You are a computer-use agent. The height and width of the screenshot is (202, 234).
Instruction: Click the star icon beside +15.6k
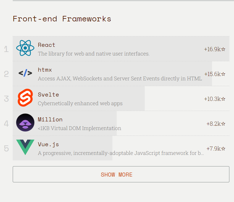[223, 74]
